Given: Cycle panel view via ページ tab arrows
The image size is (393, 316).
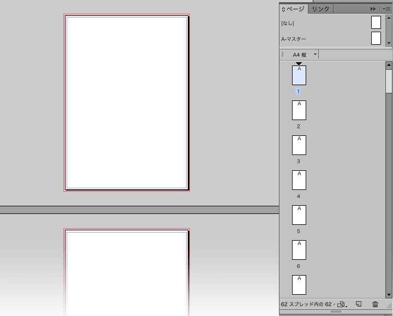Looking at the screenshot, I should click(x=283, y=9).
